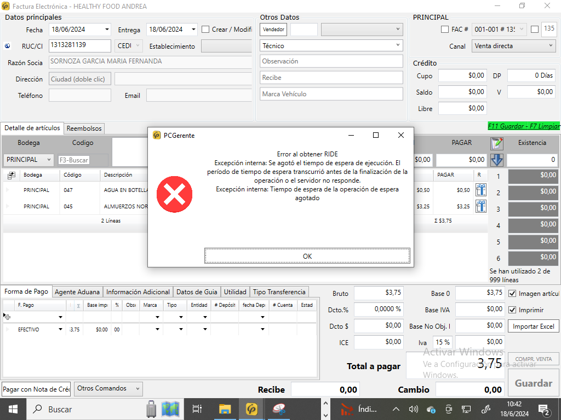Open Task View on the taskbar
561x420 pixels.
(197, 409)
